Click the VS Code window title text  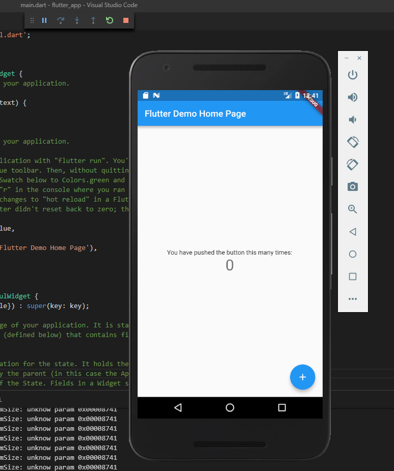79,5
